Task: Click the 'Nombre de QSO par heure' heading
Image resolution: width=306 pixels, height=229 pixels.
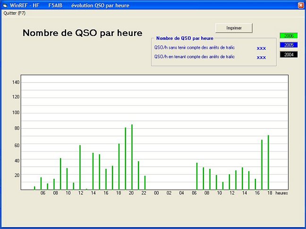Action: click(83, 33)
